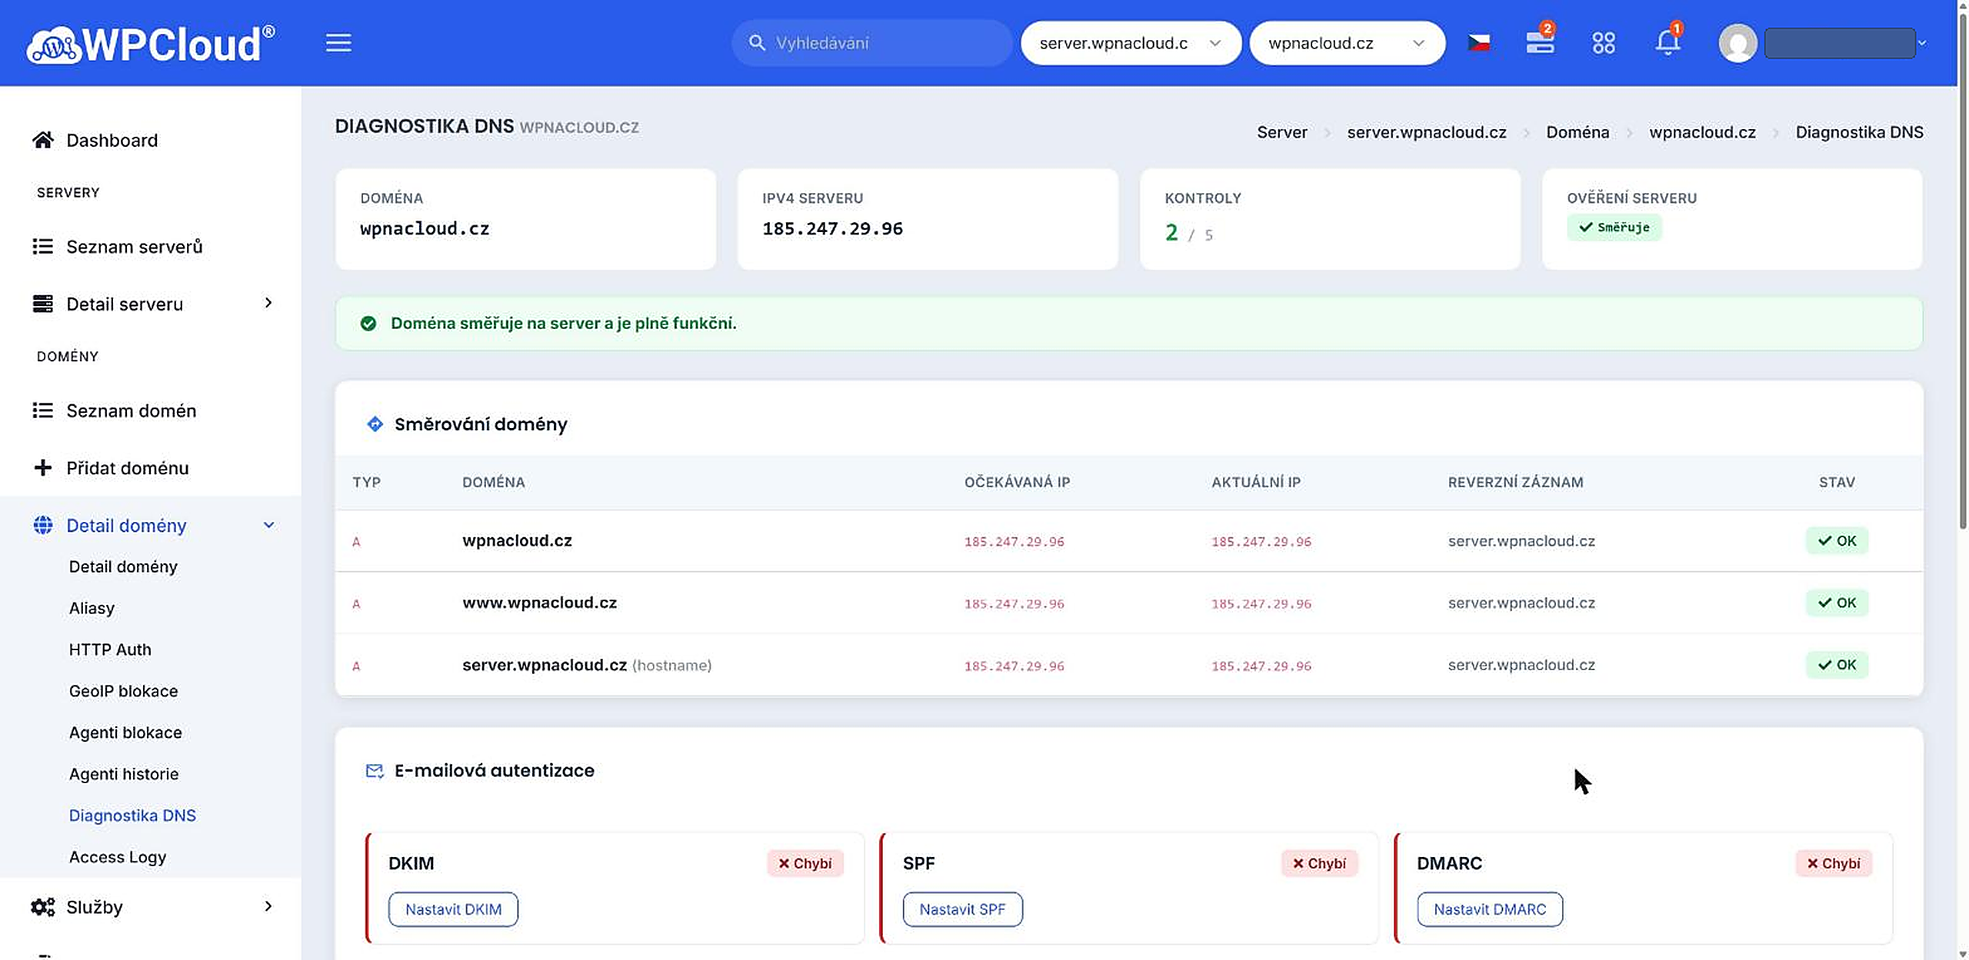The height and width of the screenshot is (960, 1969).
Task: Click the SPF Chybí status badge
Action: (1319, 863)
